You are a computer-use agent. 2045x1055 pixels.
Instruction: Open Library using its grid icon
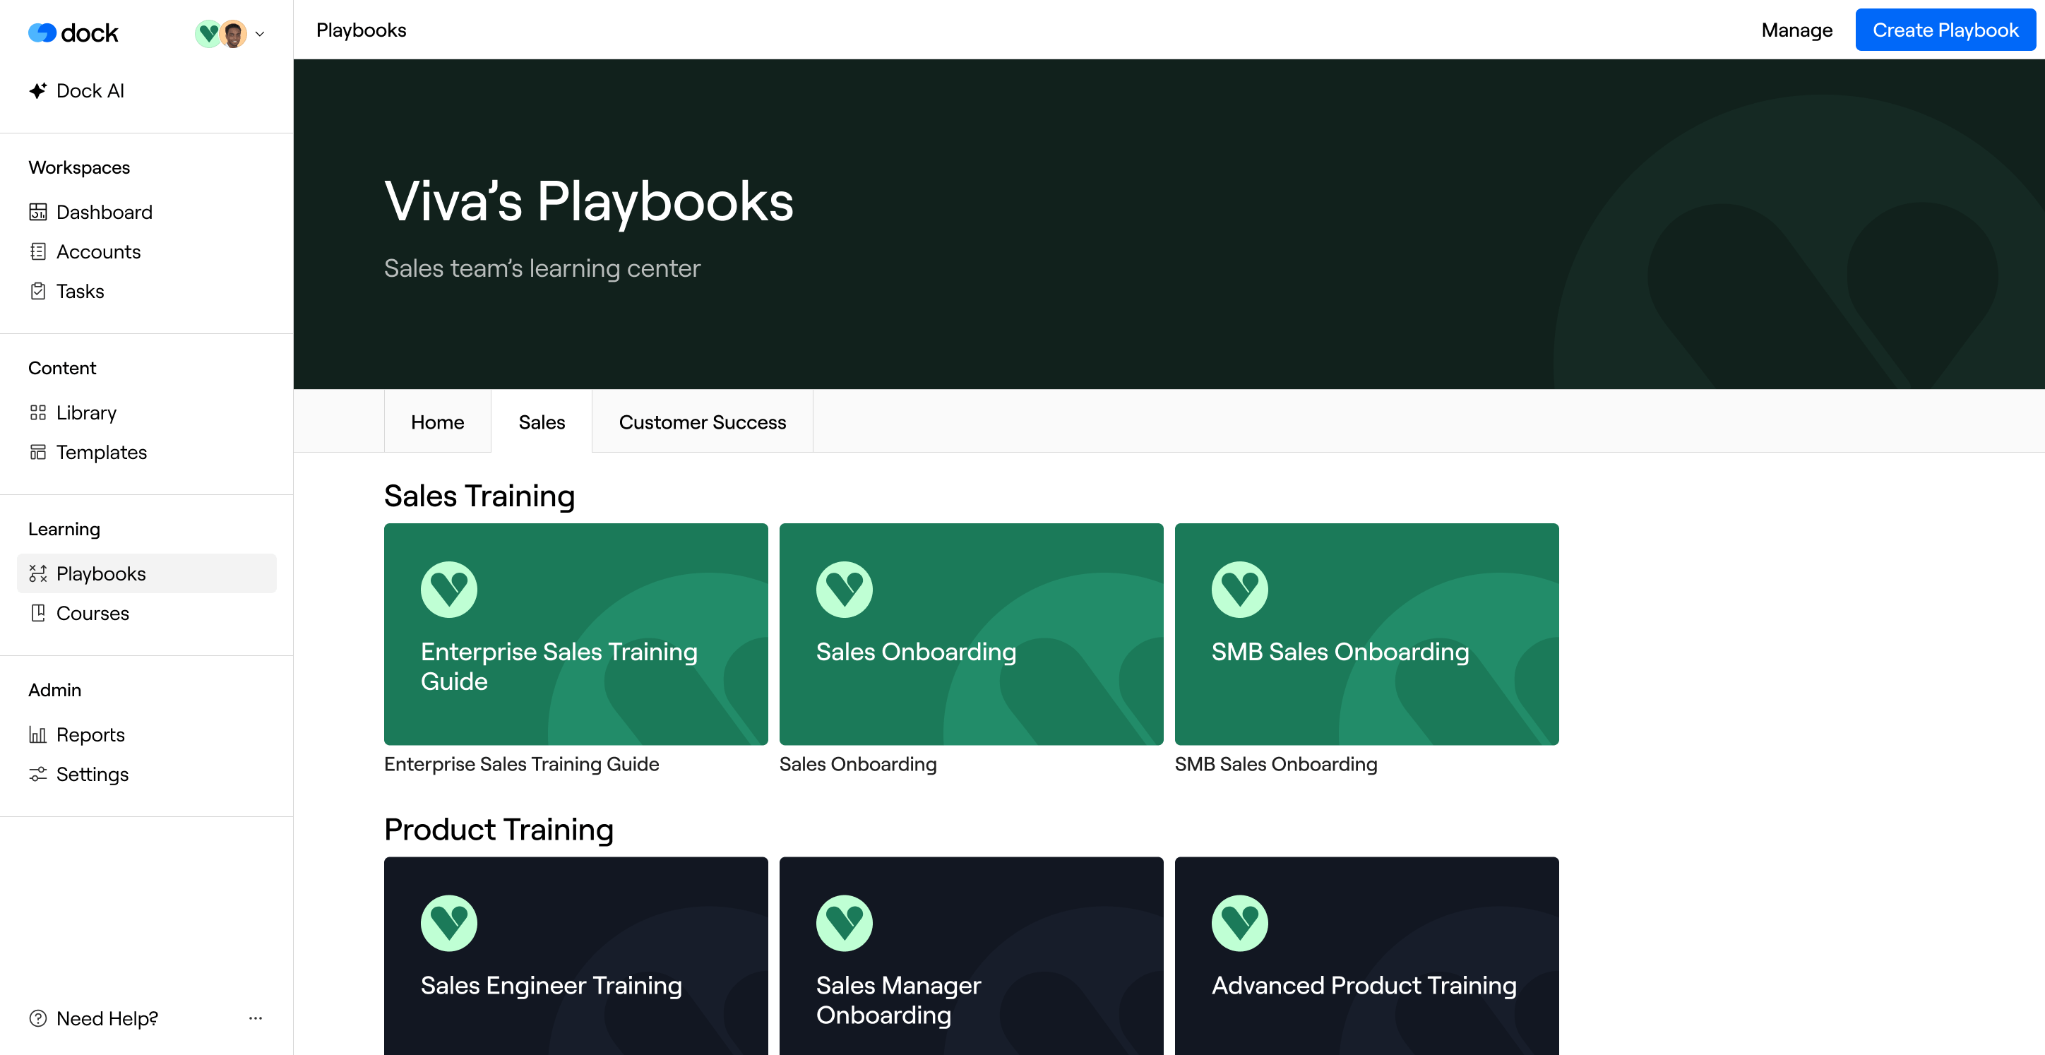[x=37, y=413]
